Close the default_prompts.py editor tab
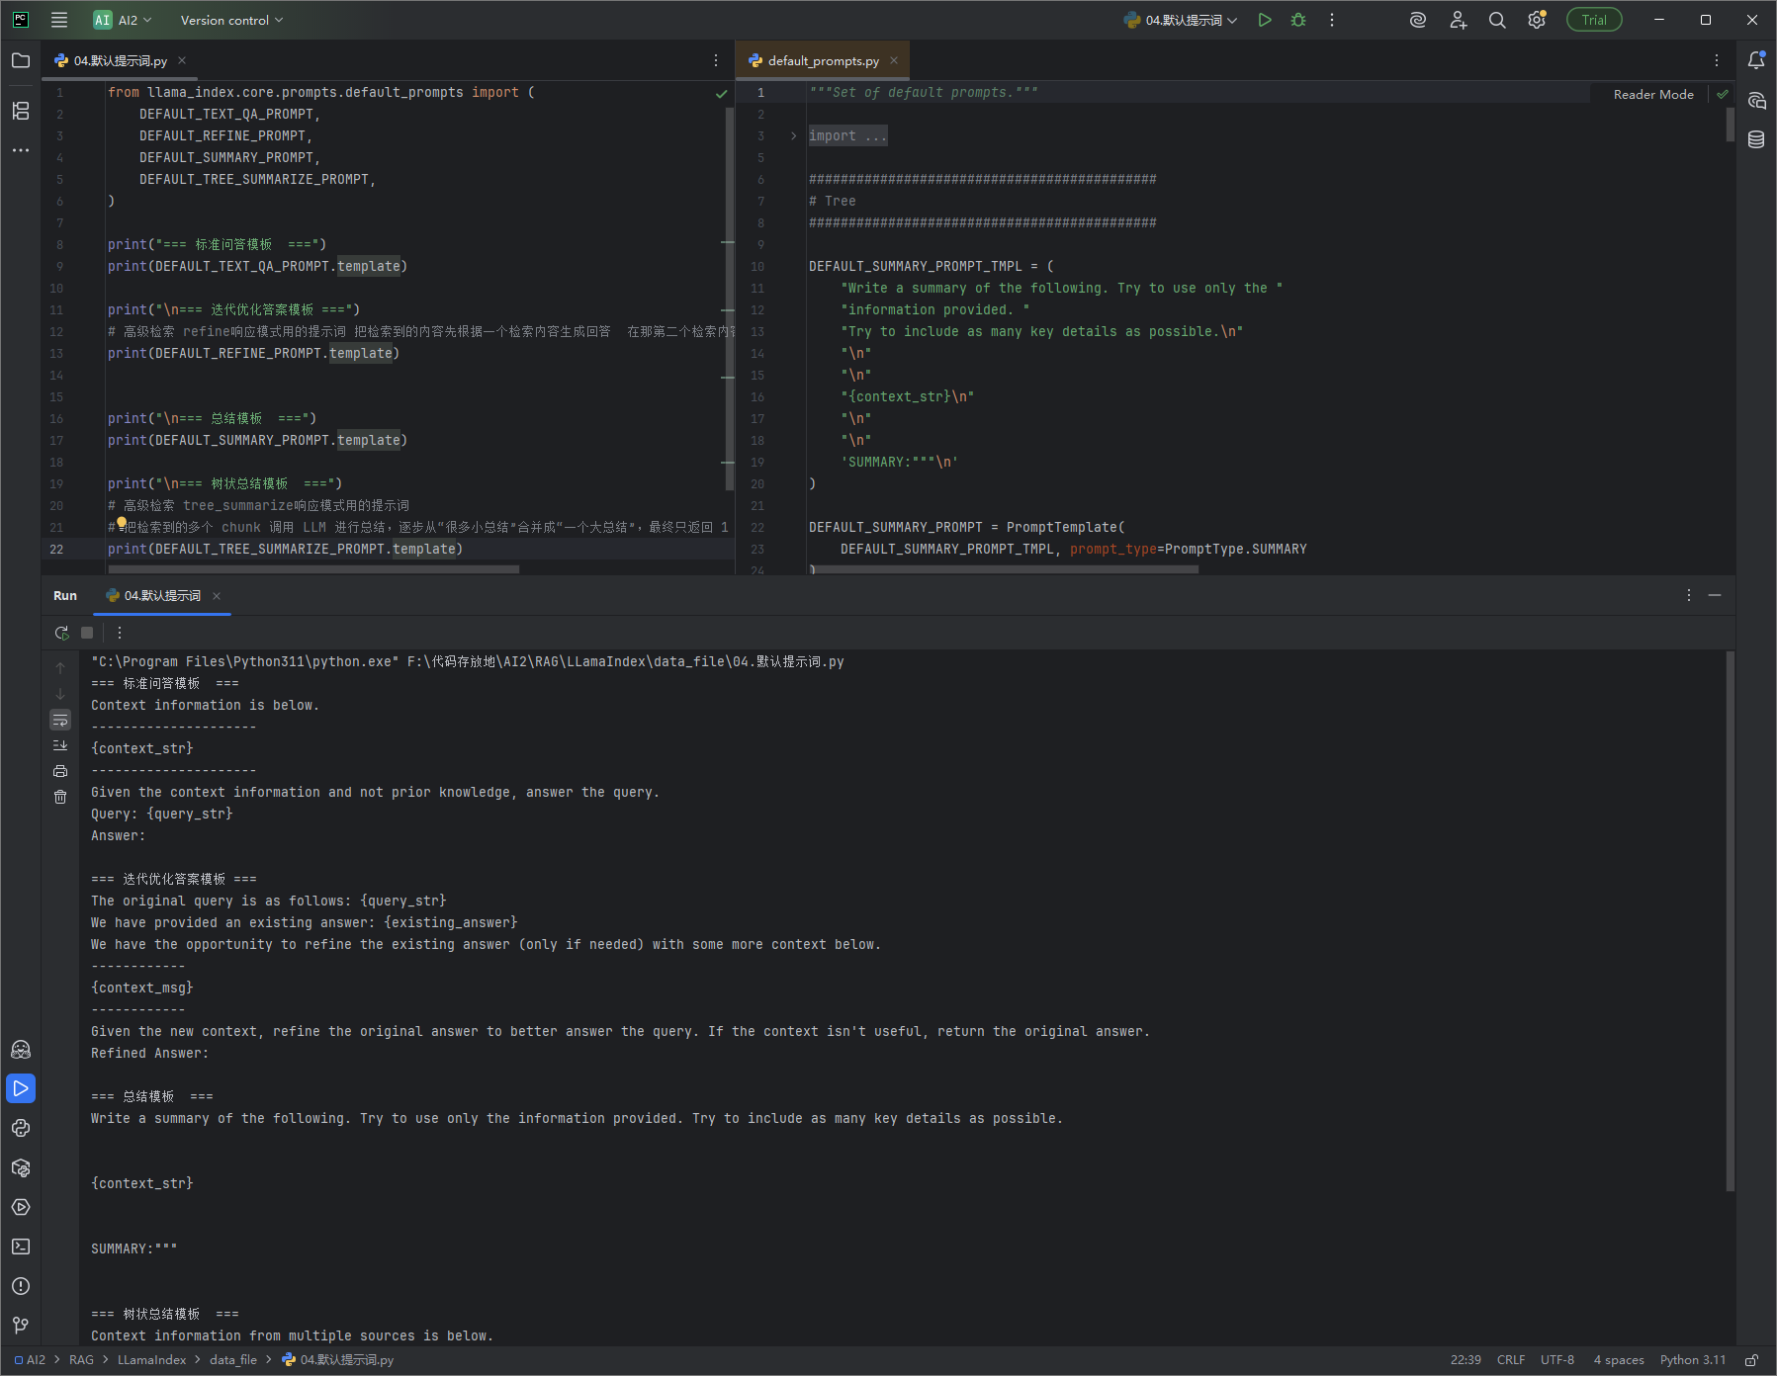This screenshot has height=1376, width=1777. tap(894, 60)
